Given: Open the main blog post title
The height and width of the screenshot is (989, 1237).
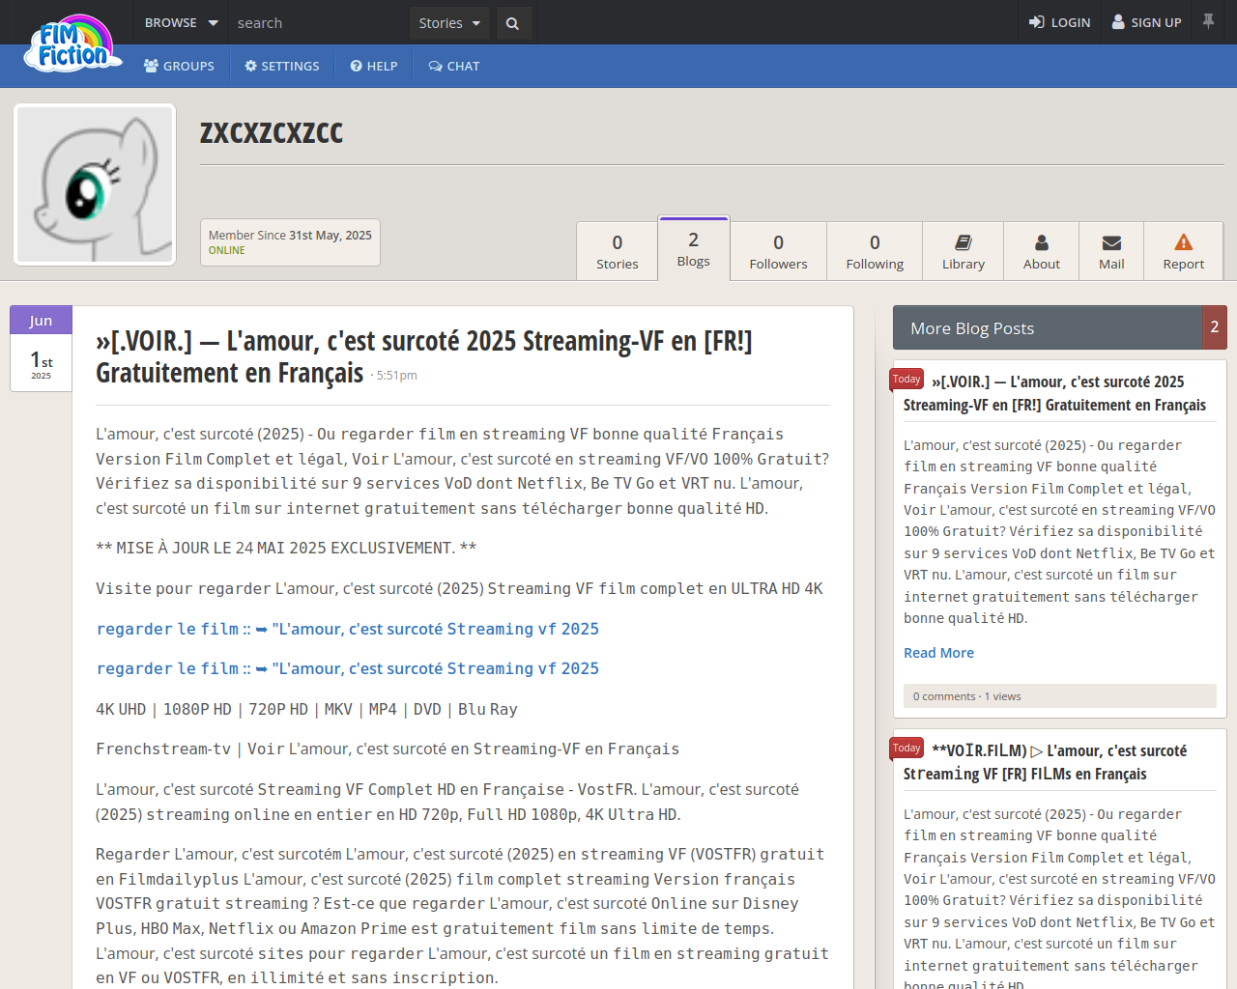Looking at the screenshot, I should click(423, 356).
